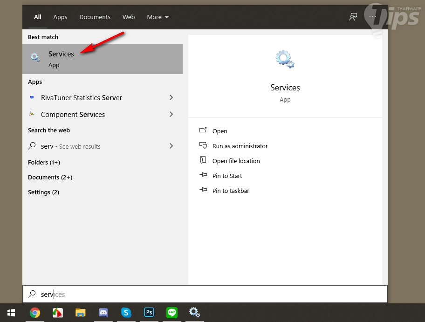This screenshot has width=425, height=322.
Task: Expand 'serv' web results chevron
Action: (x=171, y=146)
